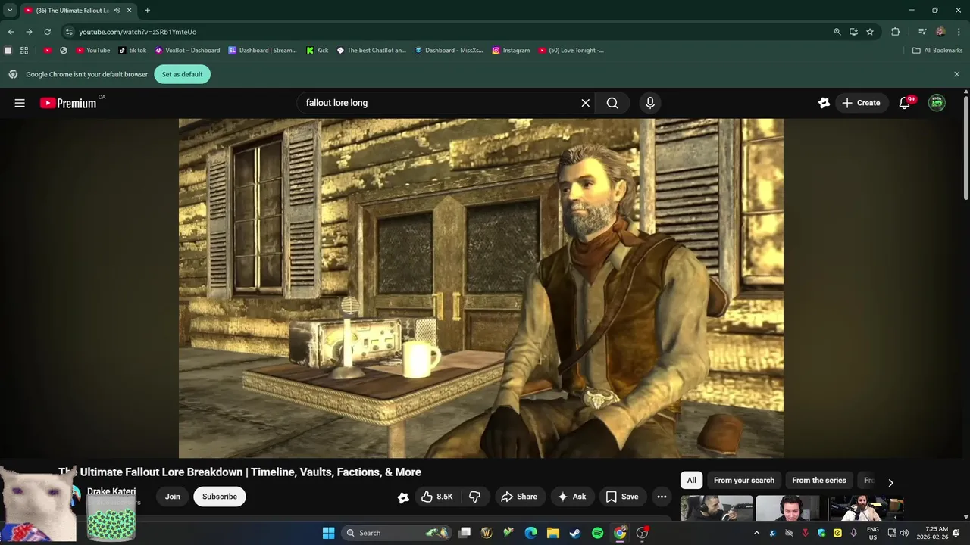Image resolution: width=970 pixels, height=545 pixels.
Task: Select From your search chip
Action: tap(744, 480)
